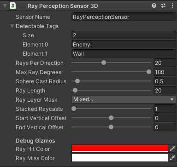The image size is (177, 167).
Task: Click the Stacked Raycasts value field
Action: (165, 109)
